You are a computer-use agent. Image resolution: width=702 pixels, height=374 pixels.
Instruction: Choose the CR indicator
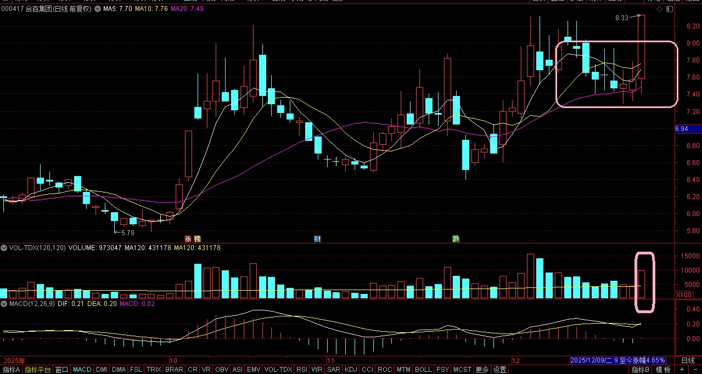pyautogui.click(x=193, y=370)
